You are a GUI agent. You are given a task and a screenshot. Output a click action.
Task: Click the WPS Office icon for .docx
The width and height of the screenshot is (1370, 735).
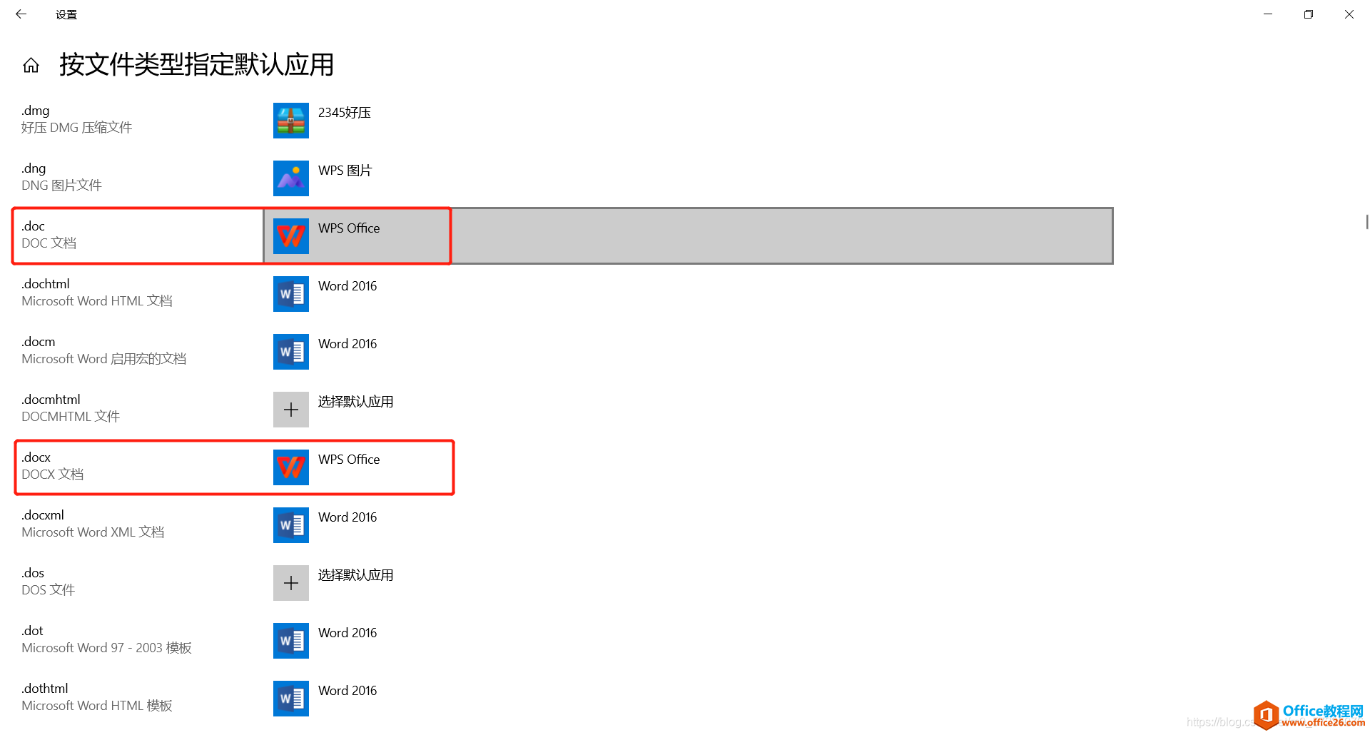pyautogui.click(x=291, y=467)
